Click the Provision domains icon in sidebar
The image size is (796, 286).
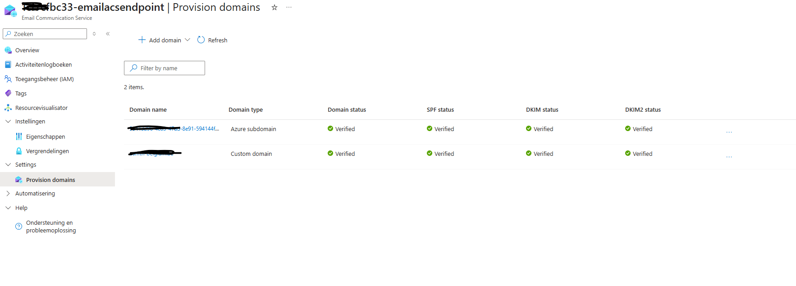19,180
